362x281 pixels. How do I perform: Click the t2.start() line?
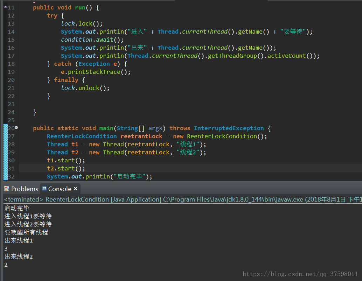66,168
